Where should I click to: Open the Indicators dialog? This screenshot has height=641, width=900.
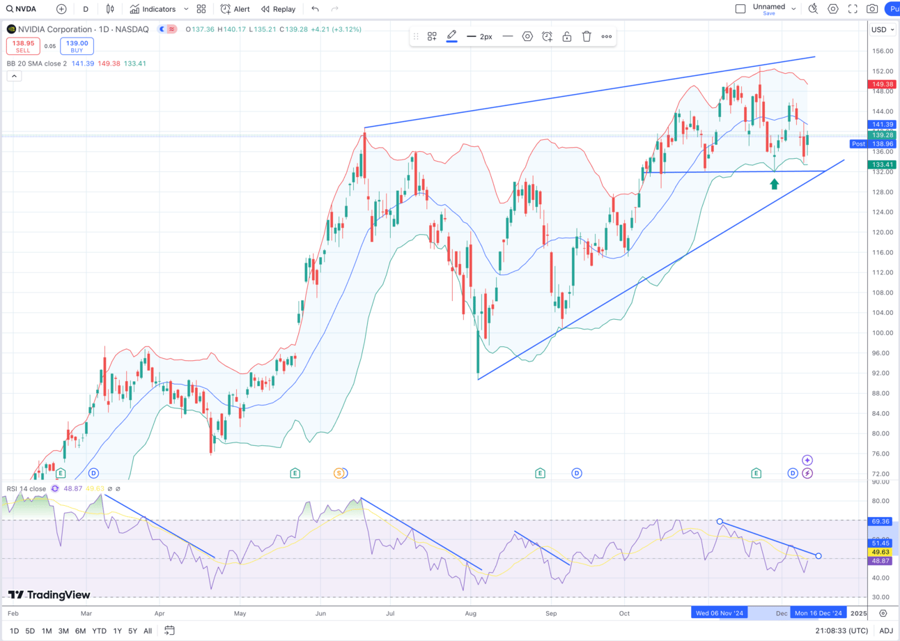point(153,9)
